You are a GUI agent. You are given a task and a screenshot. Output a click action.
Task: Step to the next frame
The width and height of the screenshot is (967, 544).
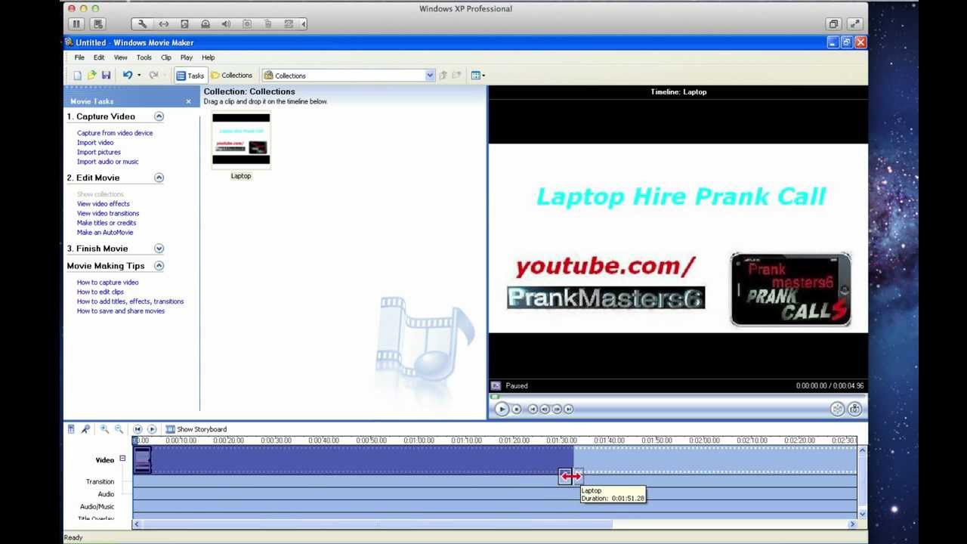pos(557,409)
